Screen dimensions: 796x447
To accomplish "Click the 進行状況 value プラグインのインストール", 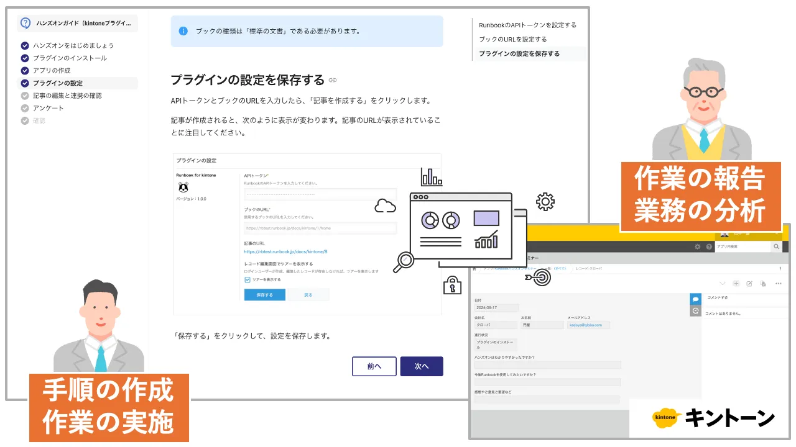I will pyautogui.click(x=496, y=345).
